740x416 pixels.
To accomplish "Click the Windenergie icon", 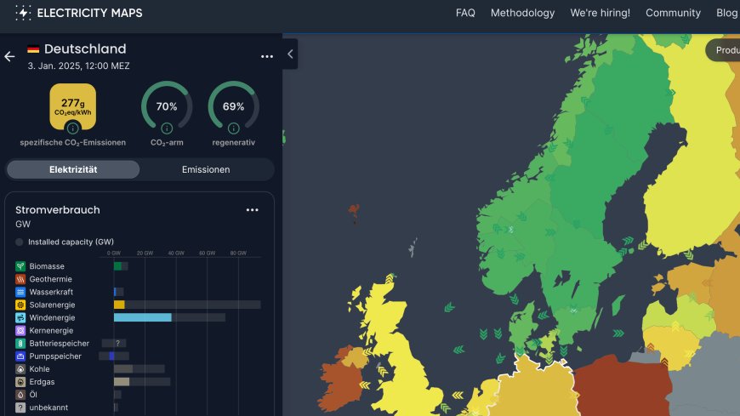I will click(x=20, y=317).
